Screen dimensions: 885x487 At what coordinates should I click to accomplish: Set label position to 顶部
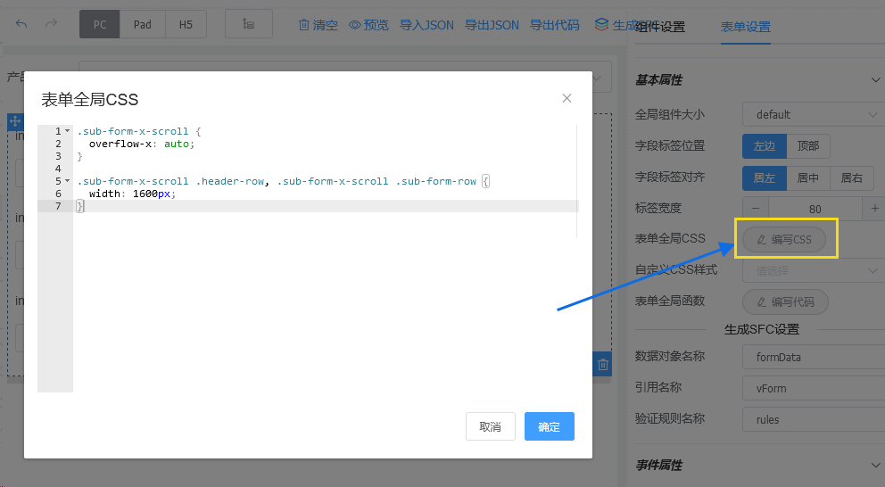807,146
